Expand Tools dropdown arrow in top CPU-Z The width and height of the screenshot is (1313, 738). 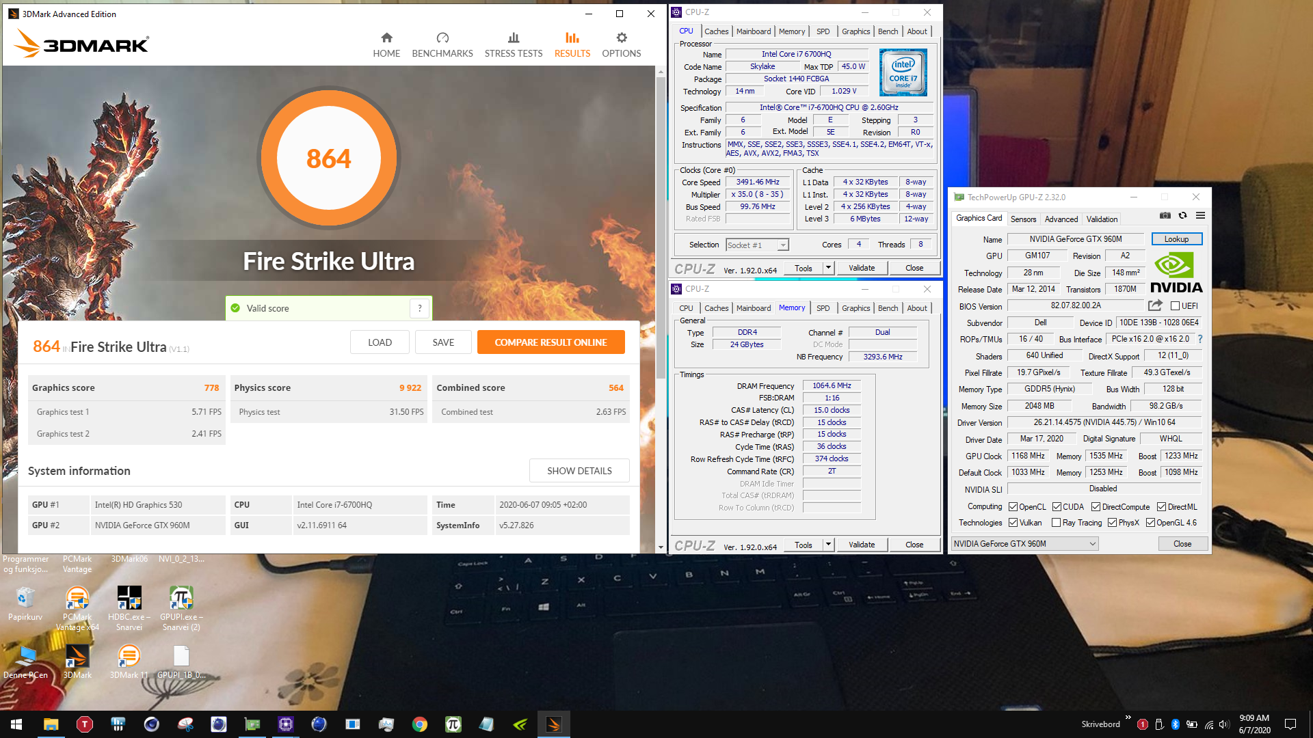click(x=828, y=268)
